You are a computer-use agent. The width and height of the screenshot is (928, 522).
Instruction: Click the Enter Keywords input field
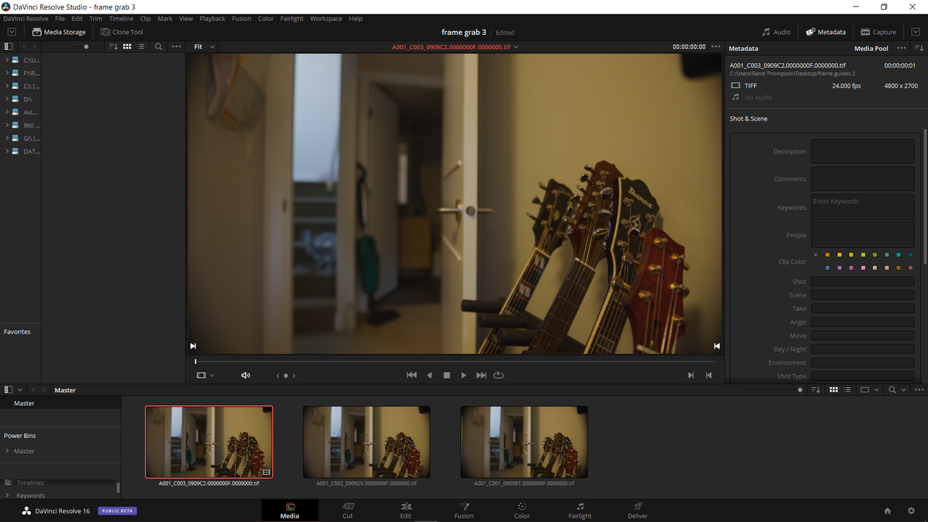click(x=862, y=207)
